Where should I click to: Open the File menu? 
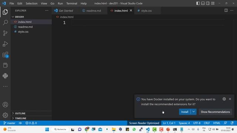click(11, 3)
